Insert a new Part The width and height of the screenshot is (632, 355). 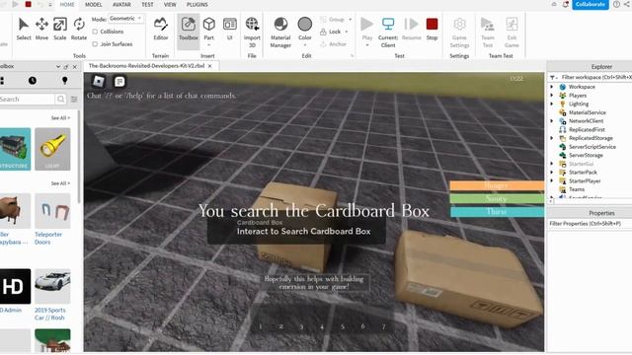pos(208,29)
